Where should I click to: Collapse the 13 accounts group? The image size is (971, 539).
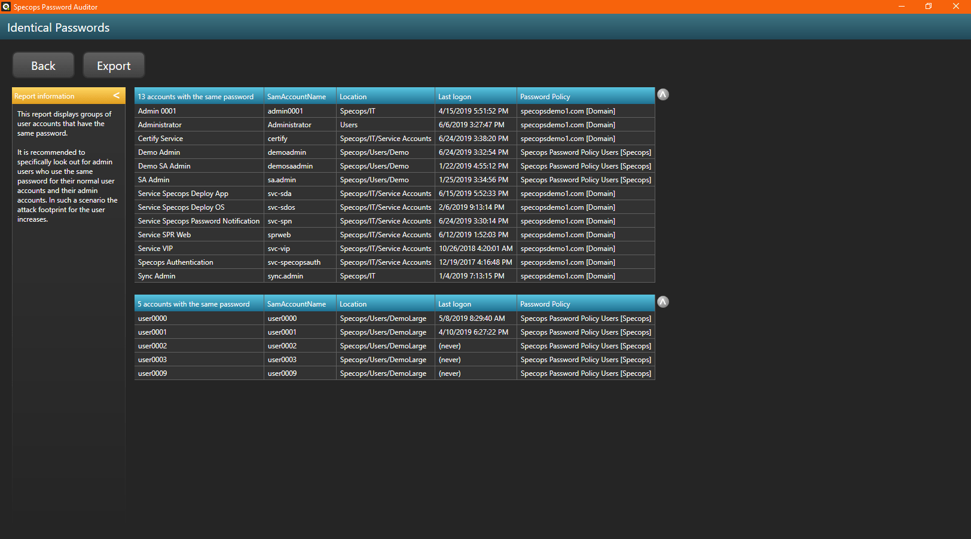662,94
